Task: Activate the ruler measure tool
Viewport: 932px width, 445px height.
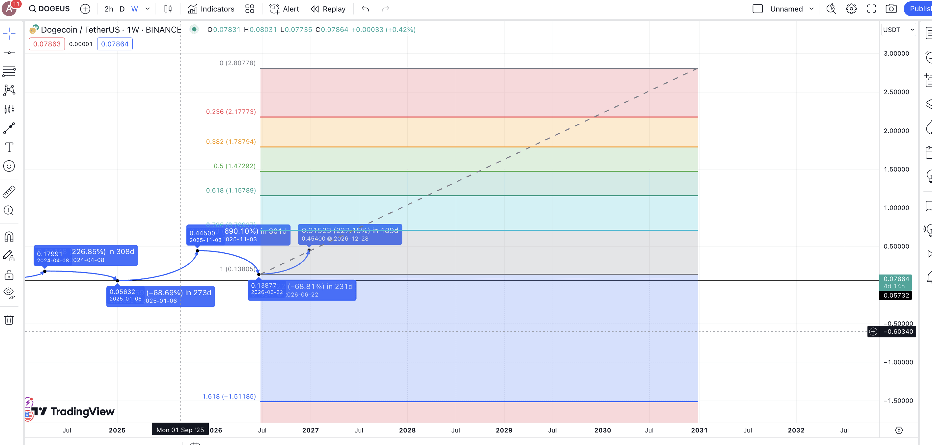Action: tap(9, 192)
